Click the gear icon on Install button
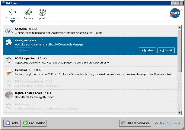 (x=8, y=123)
